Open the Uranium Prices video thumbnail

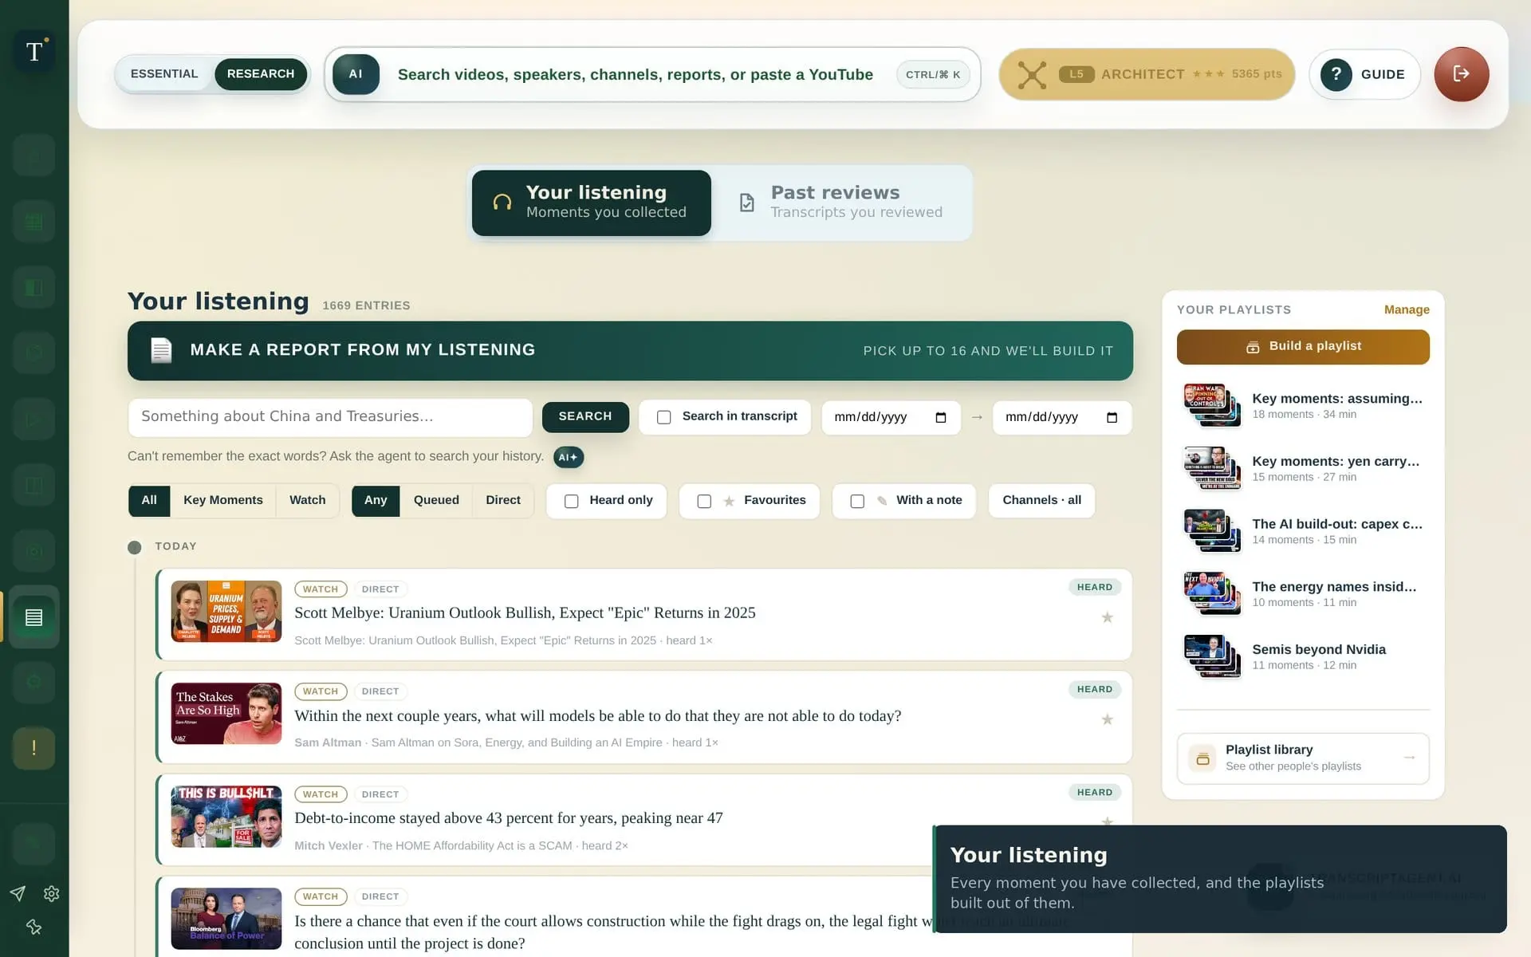click(226, 612)
